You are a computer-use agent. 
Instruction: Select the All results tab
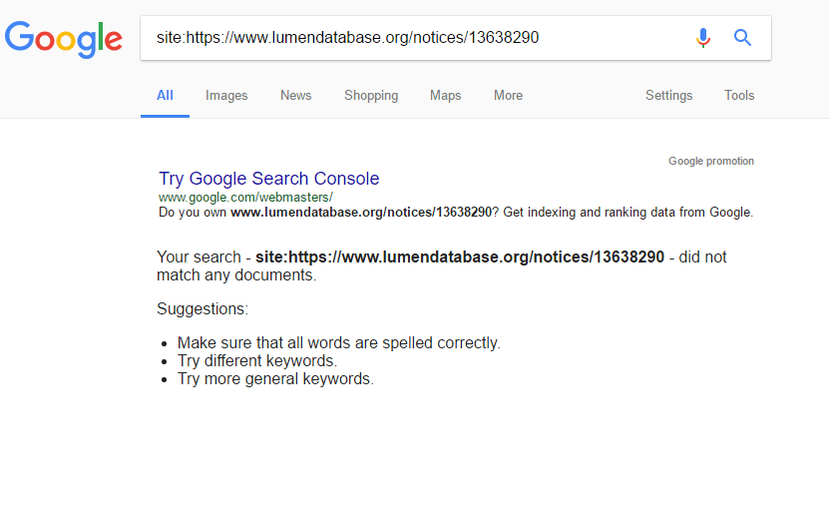click(165, 95)
